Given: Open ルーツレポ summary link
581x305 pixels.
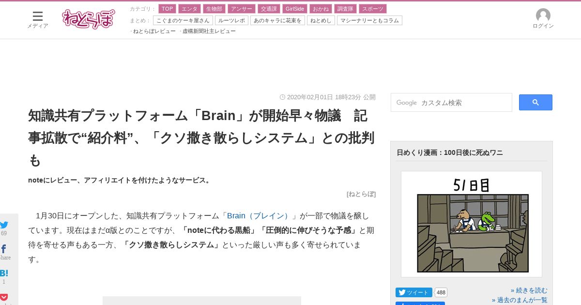Looking at the screenshot, I should click(231, 20).
